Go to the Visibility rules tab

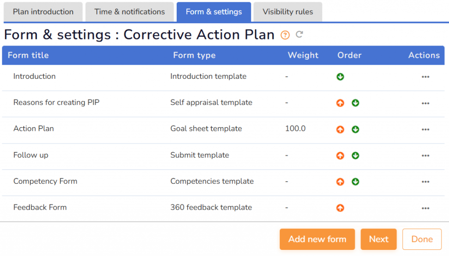[x=288, y=12]
